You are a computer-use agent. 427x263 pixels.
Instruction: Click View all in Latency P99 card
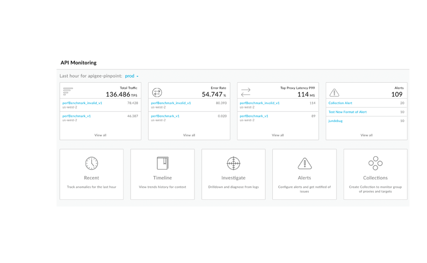pyautogui.click(x=278, y=135)
